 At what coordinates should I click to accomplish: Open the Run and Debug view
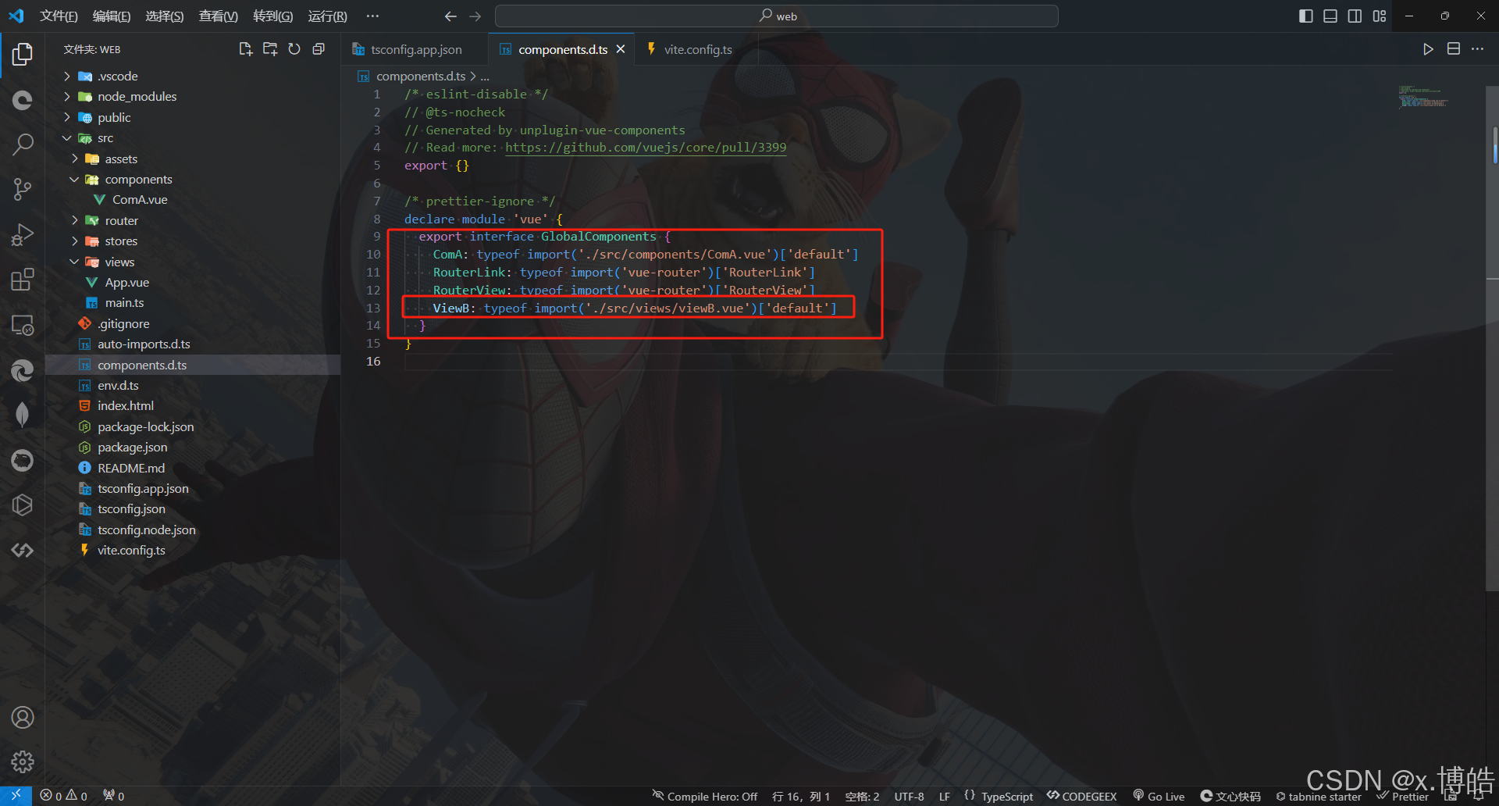[x=23, y=234]
